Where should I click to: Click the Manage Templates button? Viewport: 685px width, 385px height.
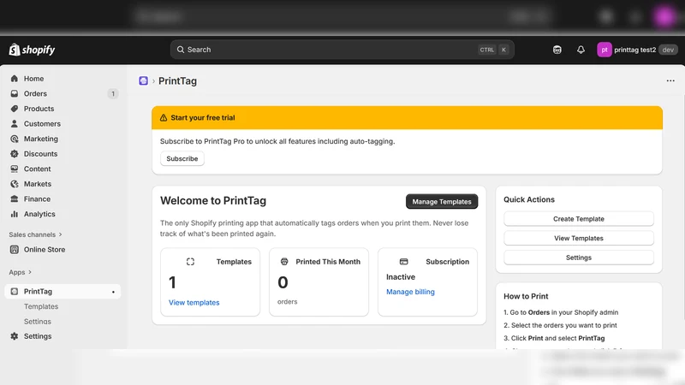442,202
